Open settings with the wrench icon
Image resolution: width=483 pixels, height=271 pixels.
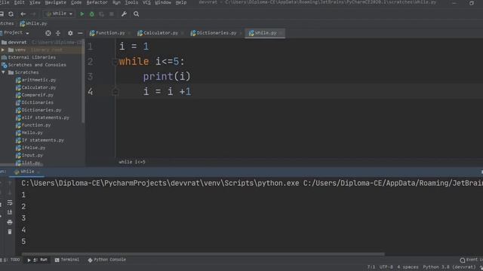point(124,14)
